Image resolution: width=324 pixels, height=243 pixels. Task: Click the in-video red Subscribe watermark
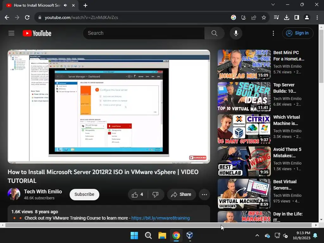pyautogui.click(x=198, y=158)
